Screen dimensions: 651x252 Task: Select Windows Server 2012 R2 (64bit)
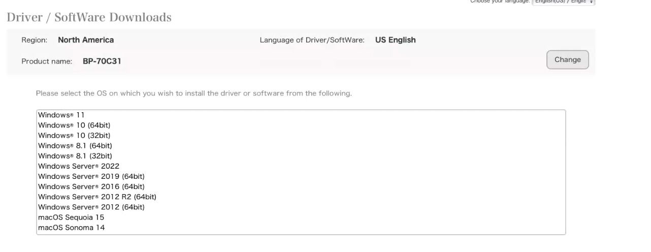point(301,197)
